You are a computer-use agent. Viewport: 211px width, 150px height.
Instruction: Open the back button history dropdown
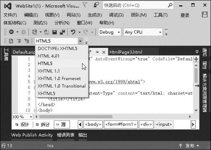[17, 32]
